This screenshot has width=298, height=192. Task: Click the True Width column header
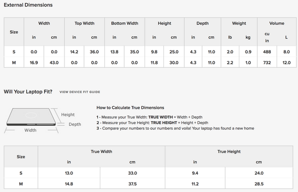(x=101, y=151)
